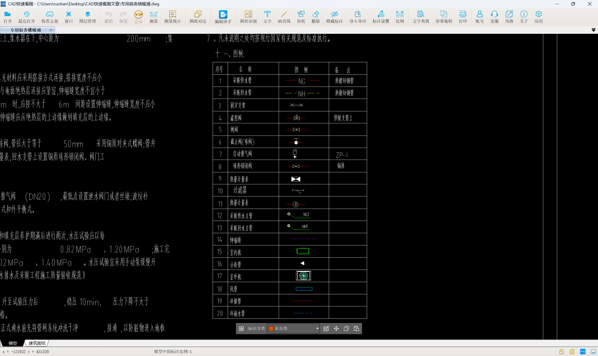Image resolution: width=598 pixels, height=356 pixels.
Task: Click the move icon in annotation toolbar
Action: click(x=336, y=329)
